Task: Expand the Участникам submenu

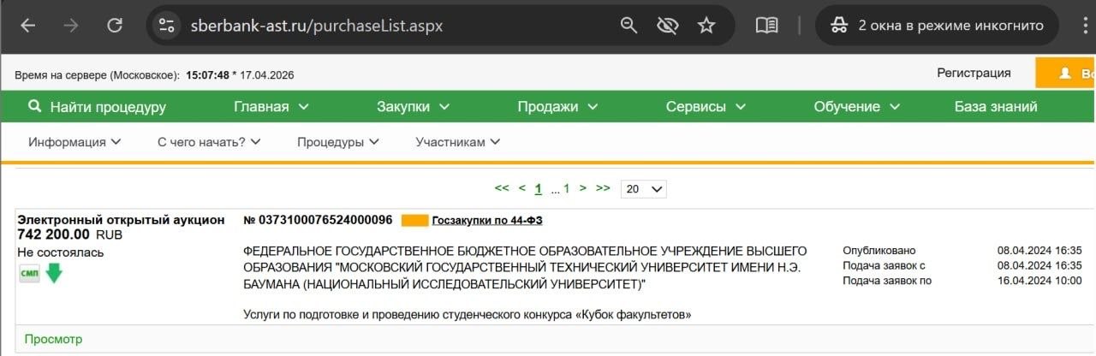Action: coord(458,142)
